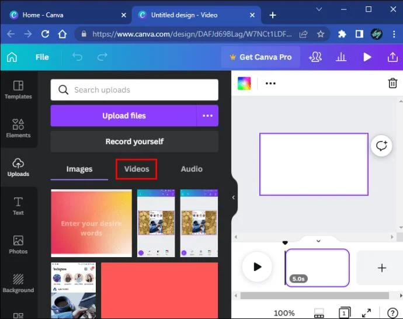Open the rainbow background color swatch
Viewport: 403px width, 319px height.
coord(244,84)
